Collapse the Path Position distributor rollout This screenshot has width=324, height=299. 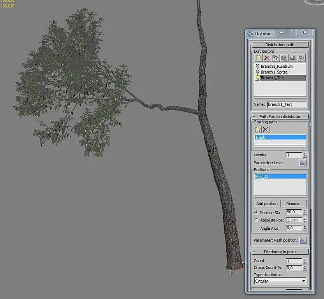coord(280,116)
